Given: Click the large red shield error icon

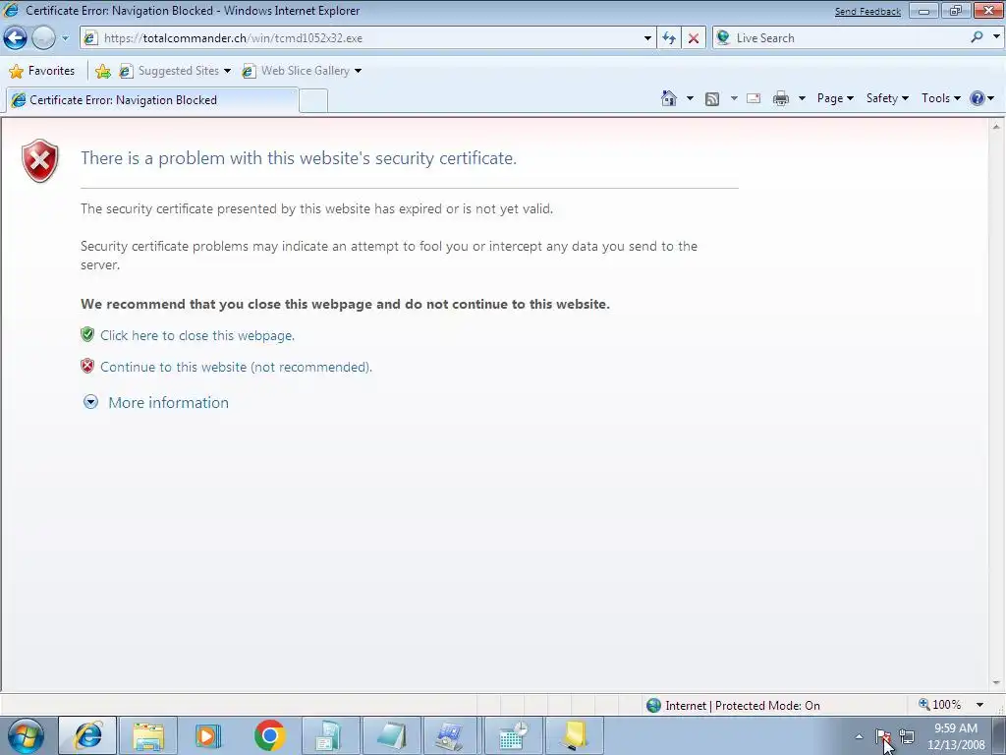Looking at the screenshot, I should click(x=39, y=160).
